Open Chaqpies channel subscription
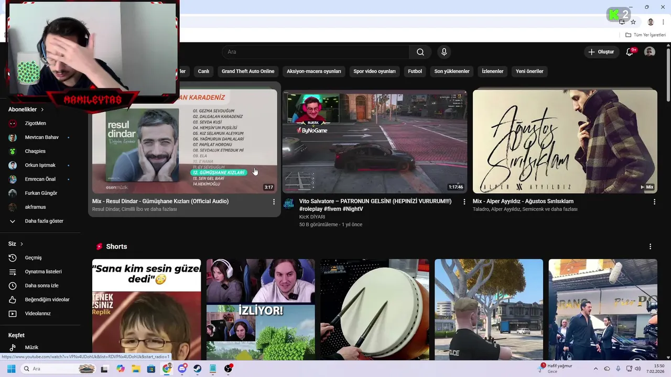 pos(35,151)
